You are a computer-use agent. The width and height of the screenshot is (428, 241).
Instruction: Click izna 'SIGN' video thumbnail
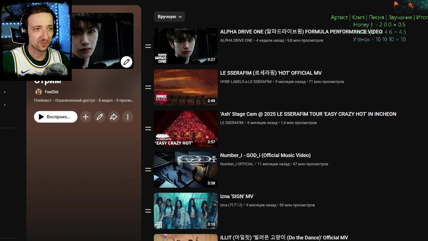(186, 211)
